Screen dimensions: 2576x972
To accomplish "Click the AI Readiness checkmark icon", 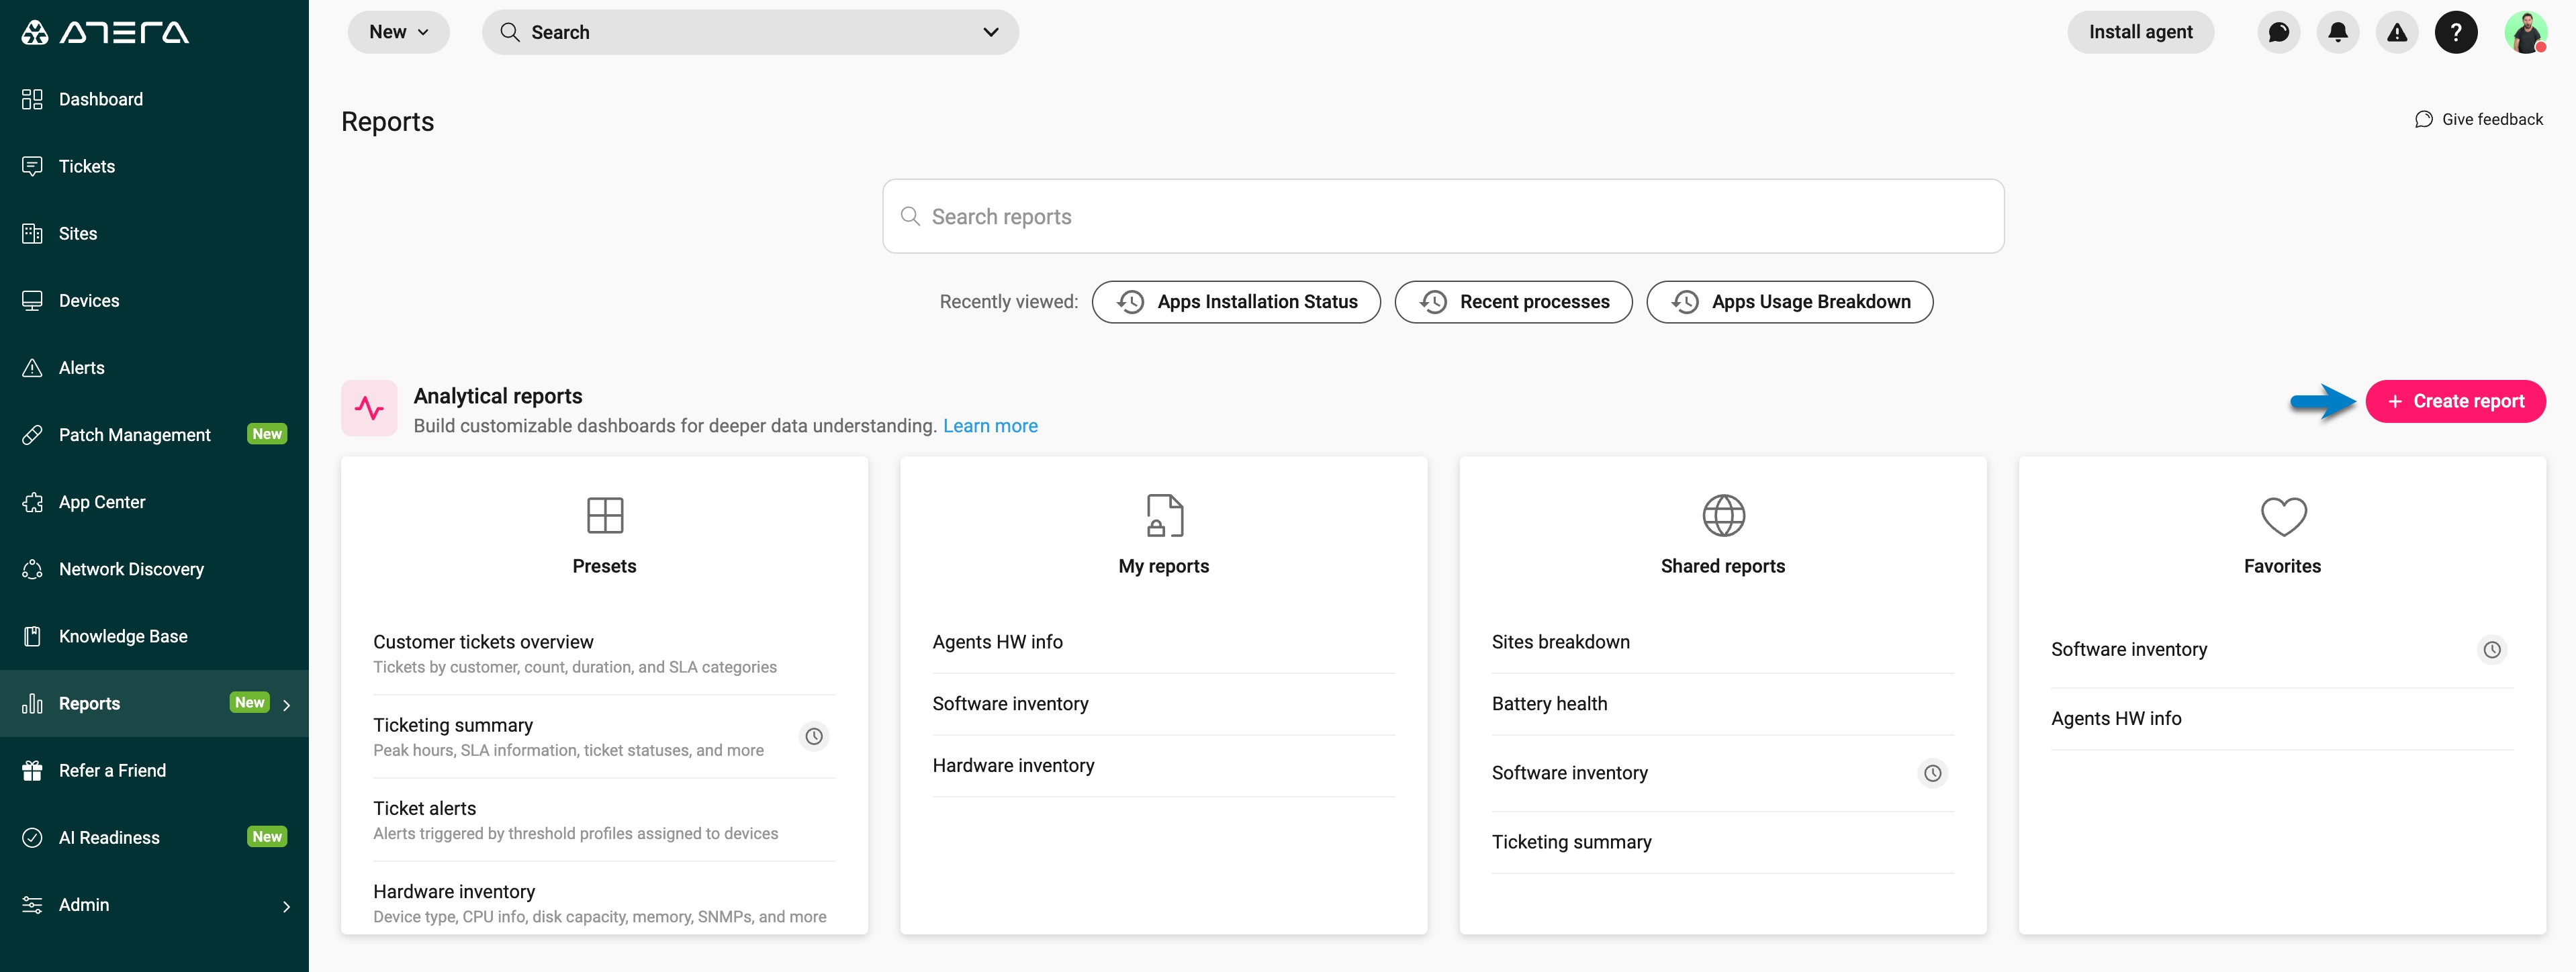I will point(32,837).
